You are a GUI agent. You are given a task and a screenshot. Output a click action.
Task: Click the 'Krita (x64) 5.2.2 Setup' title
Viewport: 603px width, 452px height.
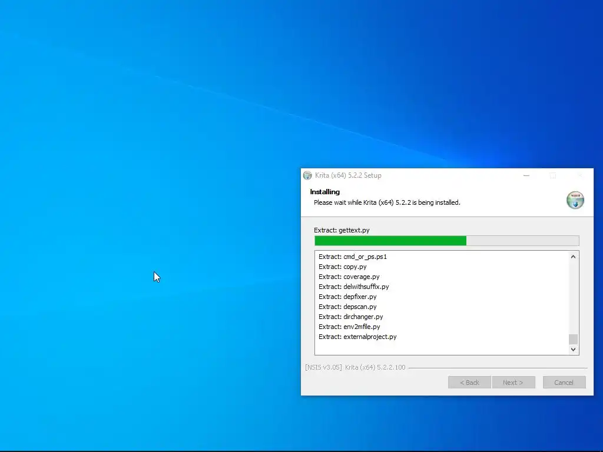tap(348, 175)
